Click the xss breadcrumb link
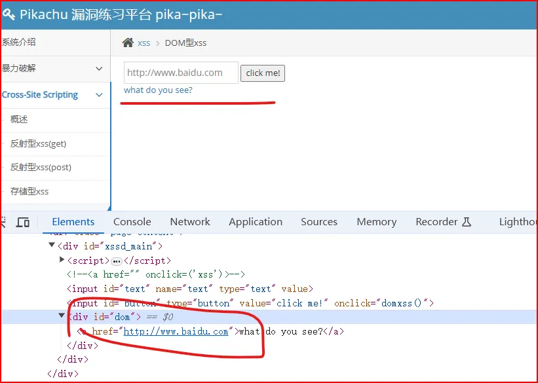This screenshot has height=383, width=538. 144,43
